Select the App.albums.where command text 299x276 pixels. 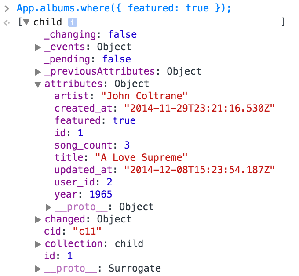point(124,8)
